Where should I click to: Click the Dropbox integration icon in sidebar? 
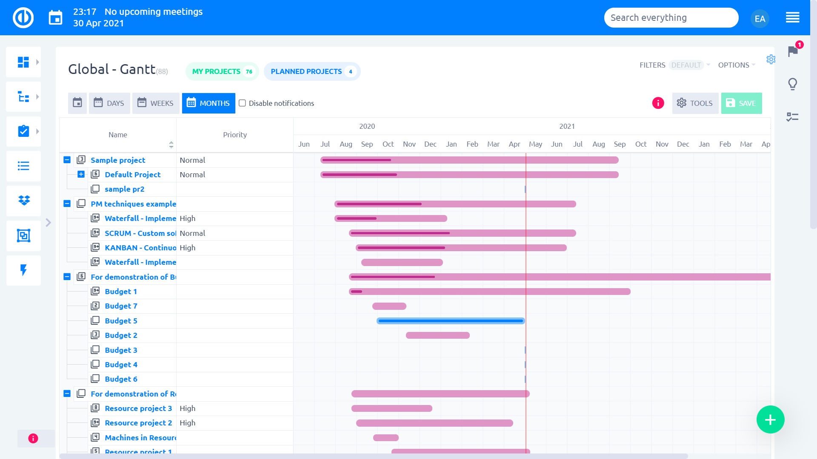pos(23,201)
